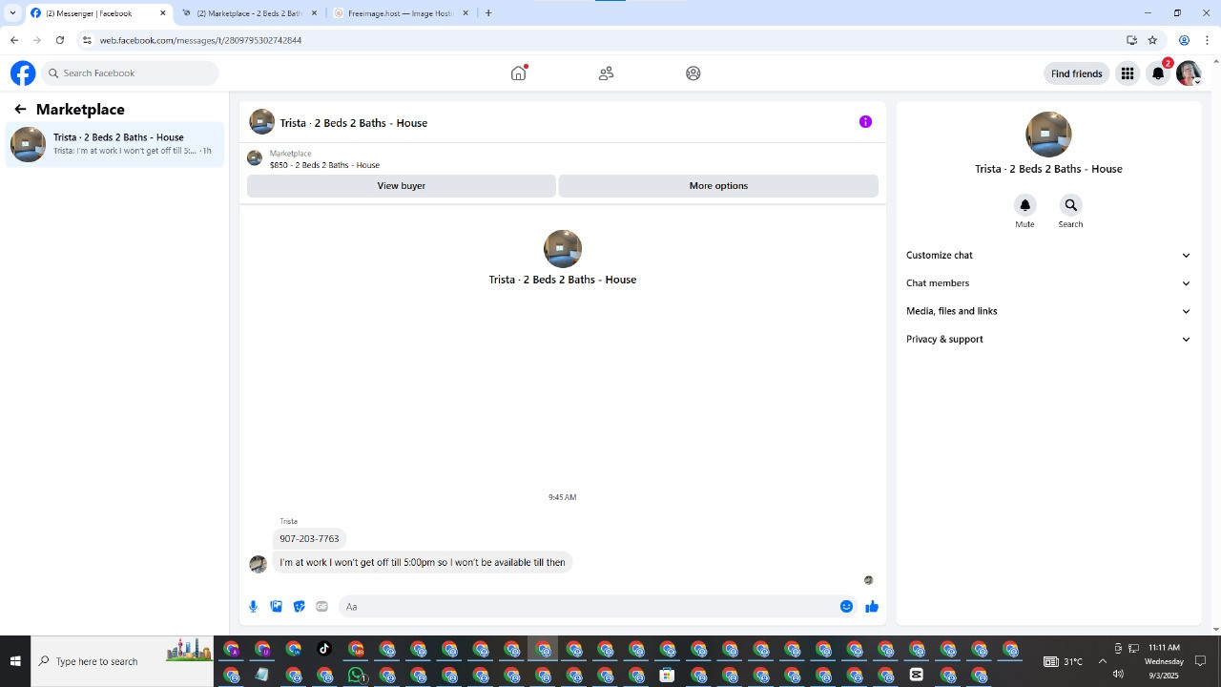Open the Chrome three-dot menu
The width and height of the screenshot is (1221, 687).
1207,40
